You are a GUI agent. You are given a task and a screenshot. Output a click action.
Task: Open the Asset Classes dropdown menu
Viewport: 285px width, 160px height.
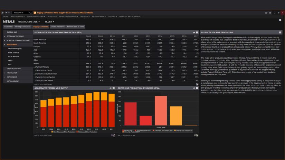pyautogui.click(x=18, y=17)
